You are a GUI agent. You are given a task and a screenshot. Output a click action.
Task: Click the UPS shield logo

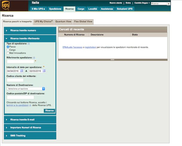(x=5, y=5)
